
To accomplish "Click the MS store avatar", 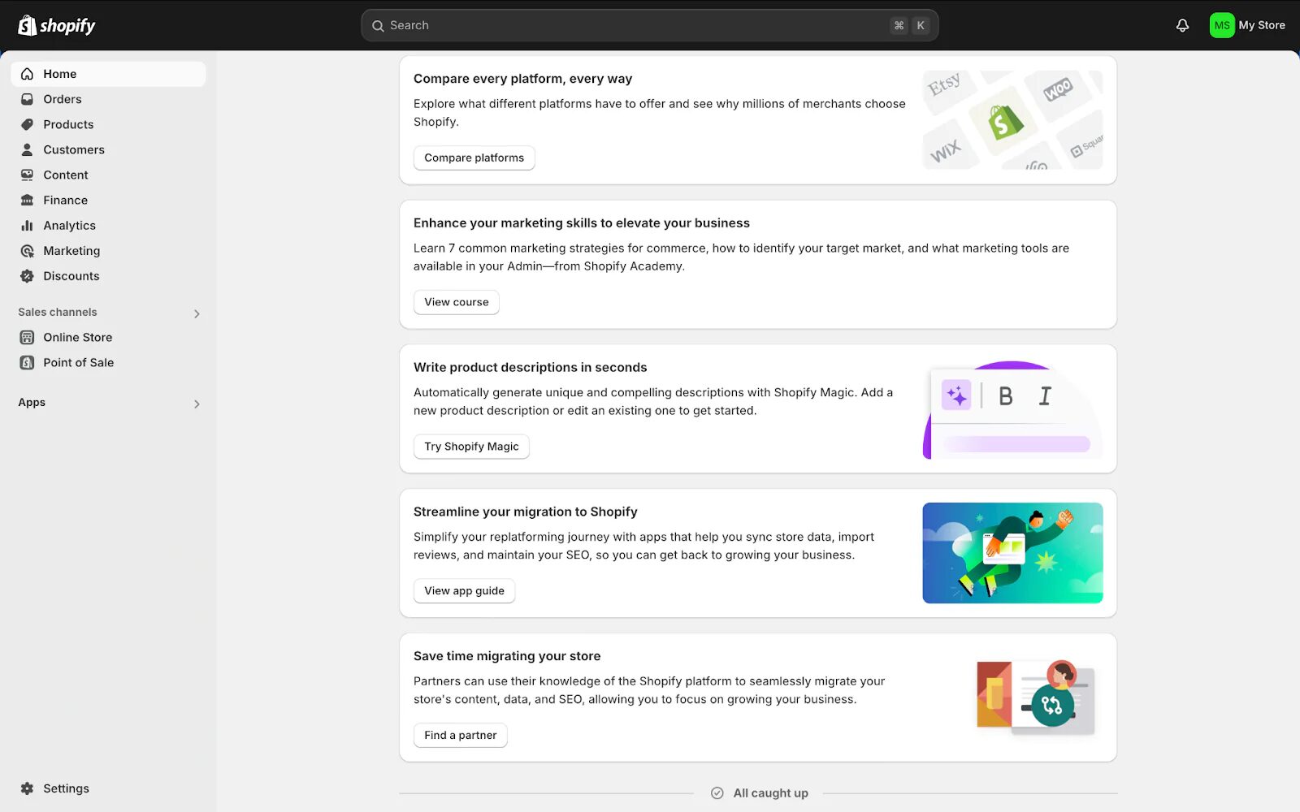I will click(1221, 25).
